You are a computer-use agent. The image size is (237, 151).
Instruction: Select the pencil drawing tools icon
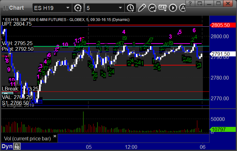(142, 8)
